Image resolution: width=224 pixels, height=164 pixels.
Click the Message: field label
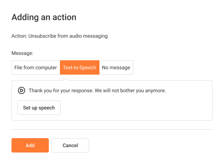pyautogui.click(x=22, y=53)
